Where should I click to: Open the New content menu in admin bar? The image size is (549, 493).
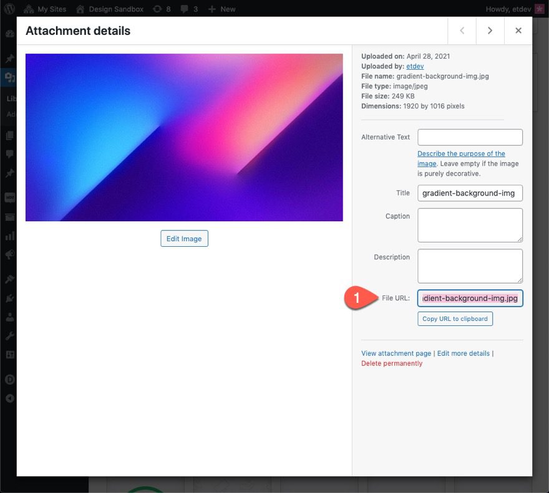(x=221, y=9)
